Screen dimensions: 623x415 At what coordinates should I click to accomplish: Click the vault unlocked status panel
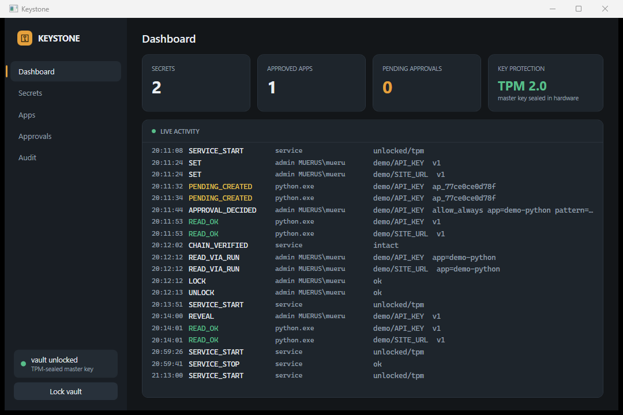(66, 364)
